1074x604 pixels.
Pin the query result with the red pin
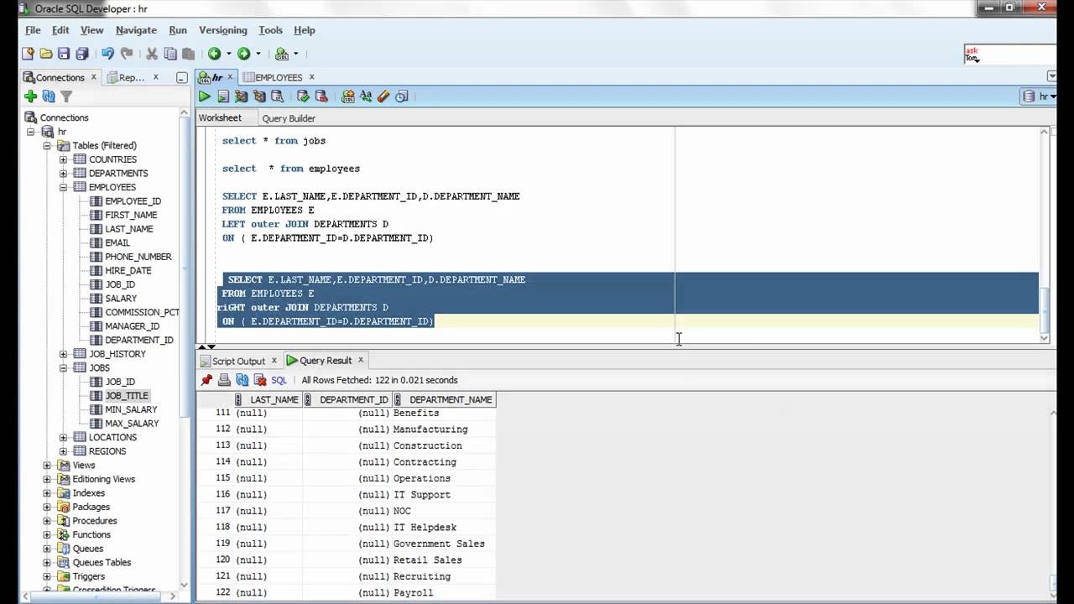(206, 380)
